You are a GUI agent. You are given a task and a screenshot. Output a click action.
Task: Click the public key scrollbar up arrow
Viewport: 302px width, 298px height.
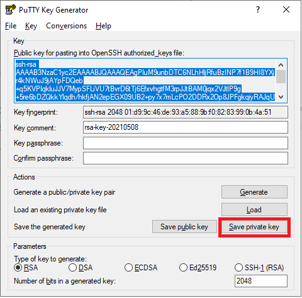281,65
